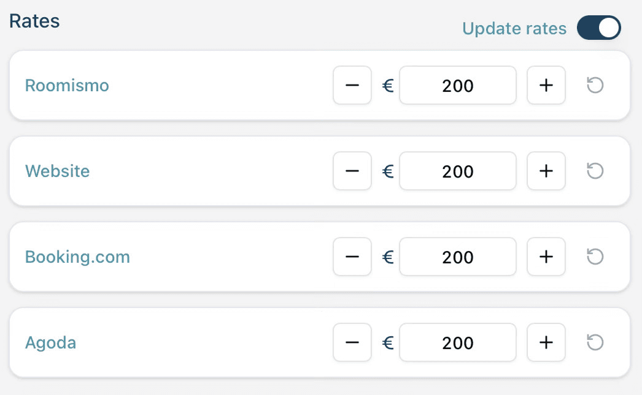The width and height of the screenshot is (642, 395).
Task: Click the Agoda rate input field
Action: click(x=458, y=342)
